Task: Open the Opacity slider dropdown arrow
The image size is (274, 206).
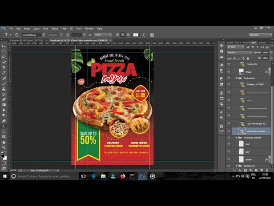Action: pos(271,53)
